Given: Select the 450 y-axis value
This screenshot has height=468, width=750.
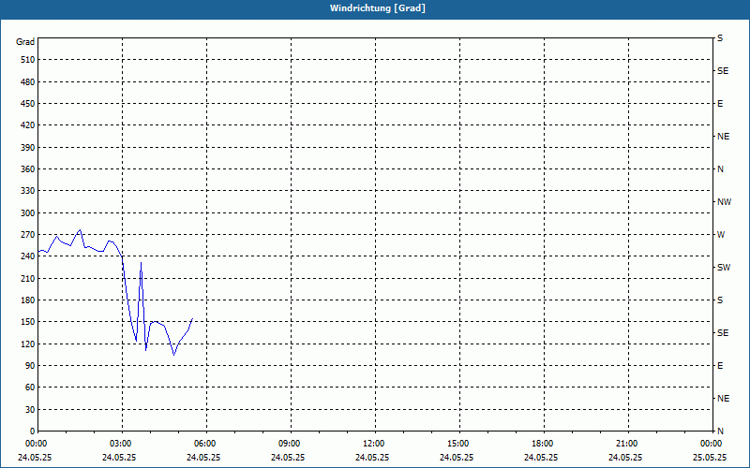Looking at the screenshot, I should tap(28, 104).
